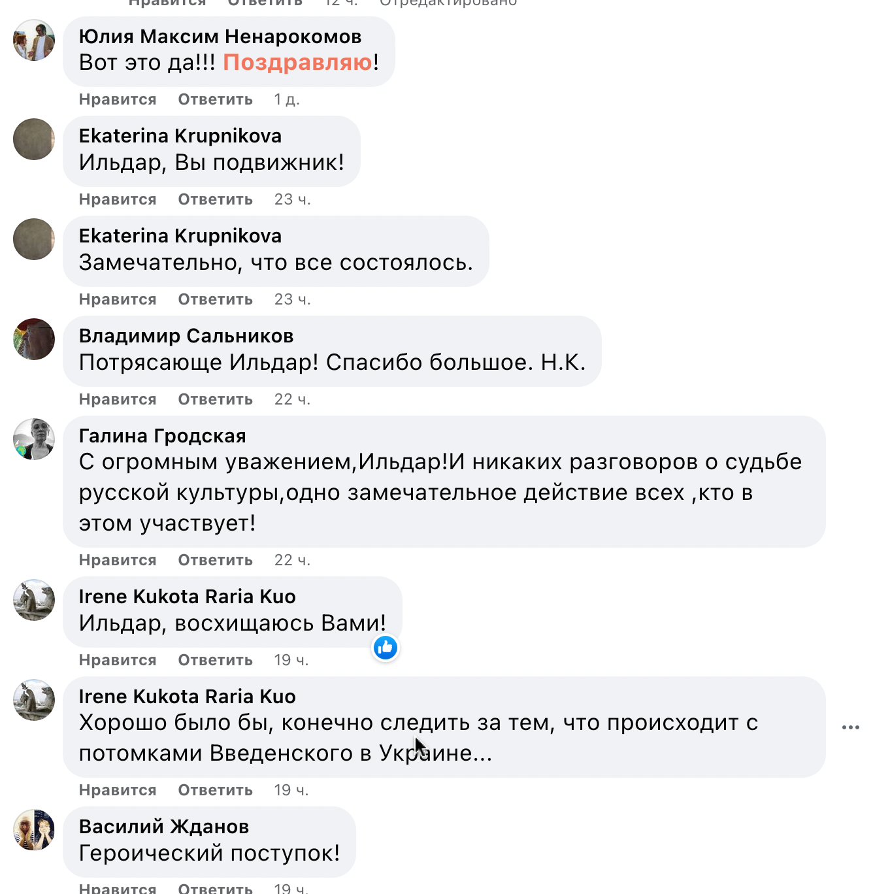Screen dimensions: 873x894
Task: Click the highlighted word Поздравляю
Action: [x=297, y=63]
